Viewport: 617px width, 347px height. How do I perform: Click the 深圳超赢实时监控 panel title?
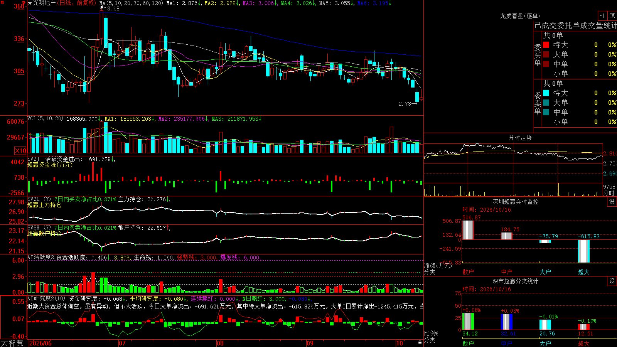point(515,202)
